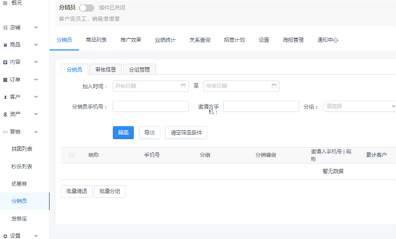Click the 商品 goods sidebar icon
396x239 pixels.
tap(5, 45)
